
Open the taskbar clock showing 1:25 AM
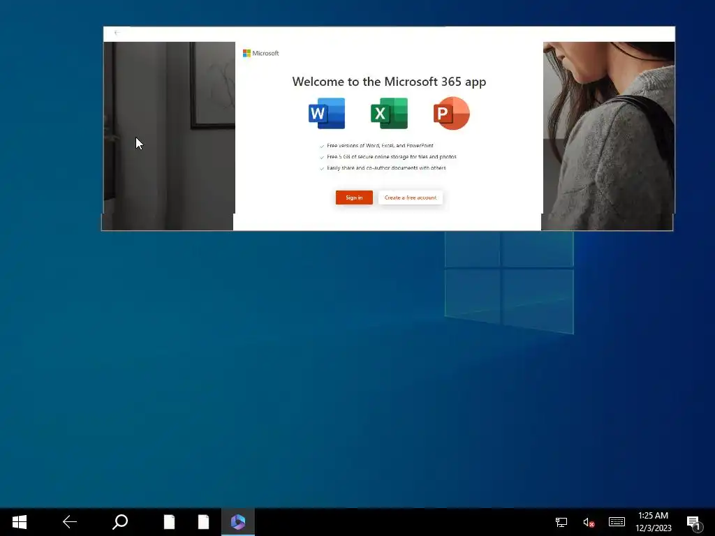click(x=654, y=522)
